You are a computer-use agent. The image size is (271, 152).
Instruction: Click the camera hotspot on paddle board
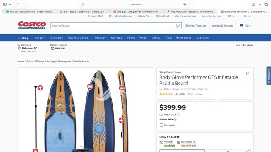(90, 86)
